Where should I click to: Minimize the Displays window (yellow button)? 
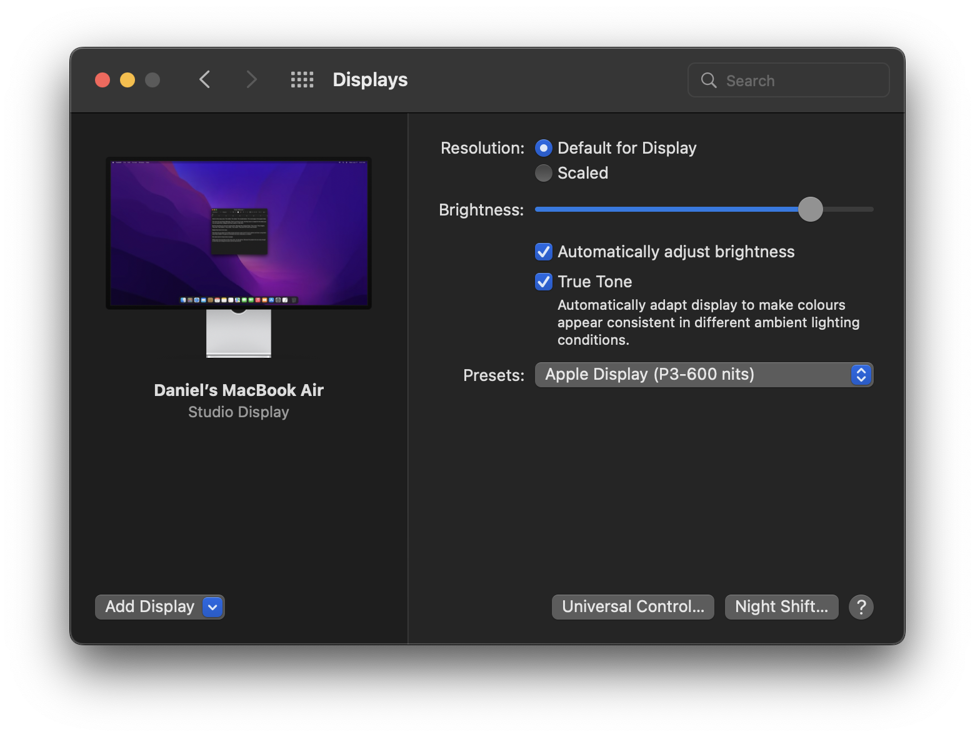[127, 80]
